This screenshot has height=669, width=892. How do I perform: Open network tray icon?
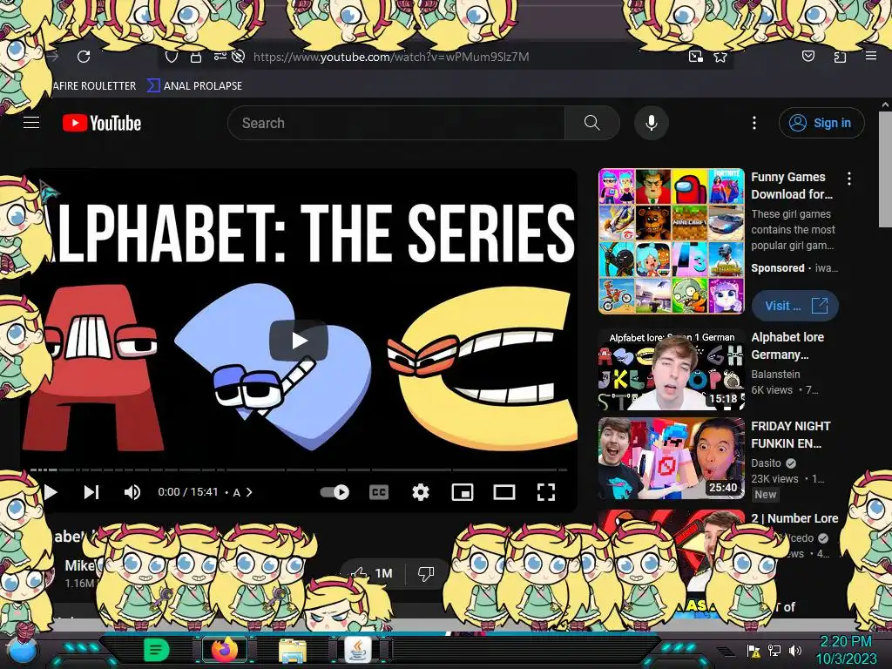(774, 650)
